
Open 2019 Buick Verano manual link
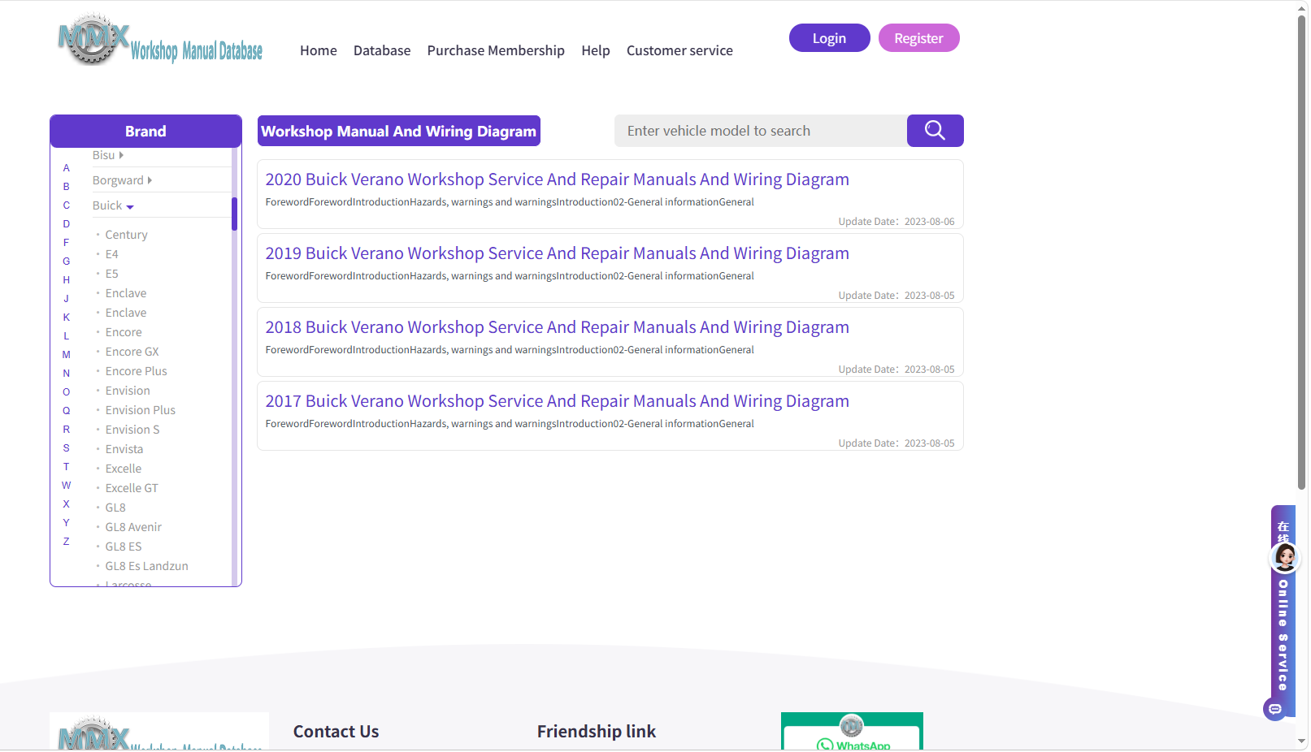tap(558, 253)
